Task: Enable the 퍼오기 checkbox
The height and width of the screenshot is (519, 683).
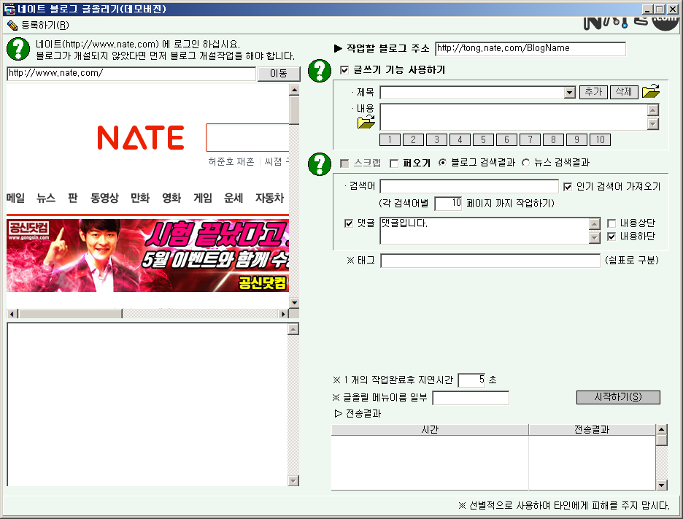Action: point(394,164)
